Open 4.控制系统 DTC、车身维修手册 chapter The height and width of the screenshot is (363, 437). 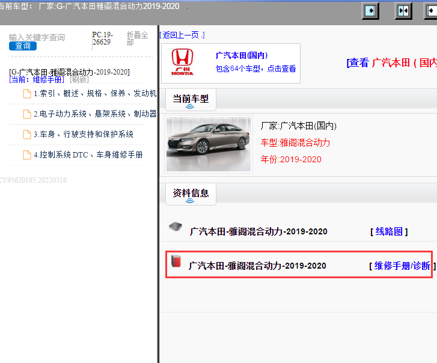pyautogui.click(x=88, y=154)
